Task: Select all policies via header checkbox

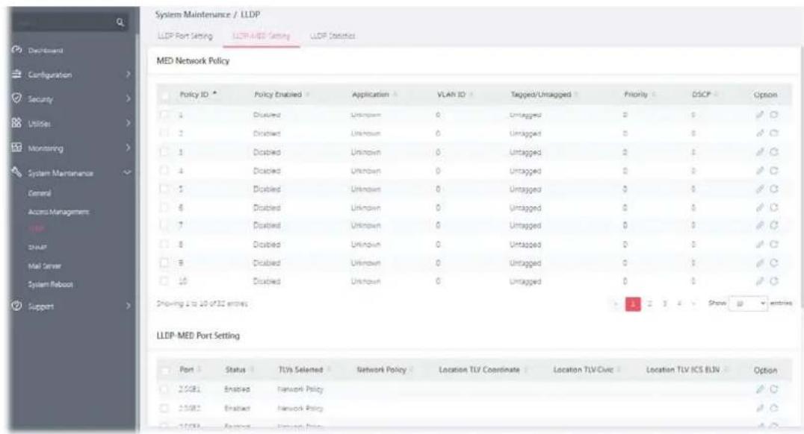Action: 164,95
